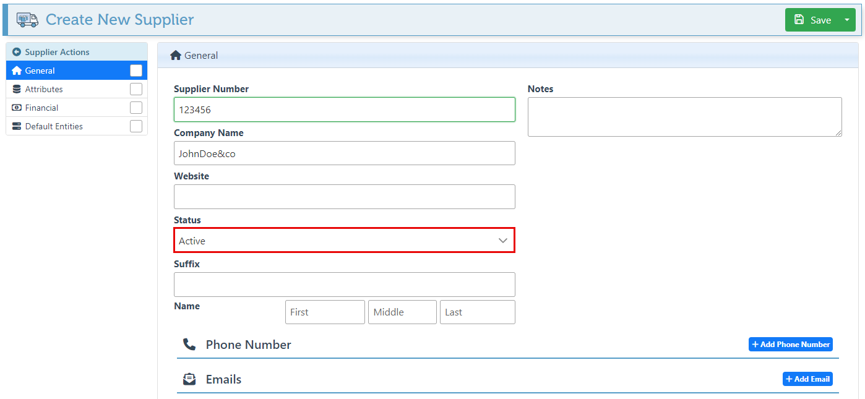
Task: Click the home icon in General panel header
Action: click(x=175, y=56)
